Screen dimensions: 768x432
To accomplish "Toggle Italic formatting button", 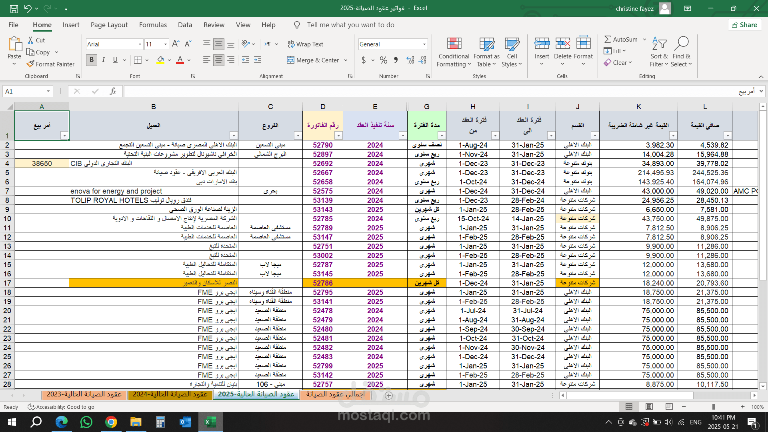I will point(104,60).
